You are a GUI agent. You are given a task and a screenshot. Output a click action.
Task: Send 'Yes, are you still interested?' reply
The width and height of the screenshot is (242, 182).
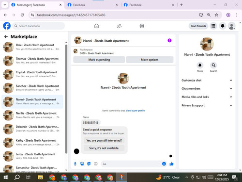tap(104, 140)
